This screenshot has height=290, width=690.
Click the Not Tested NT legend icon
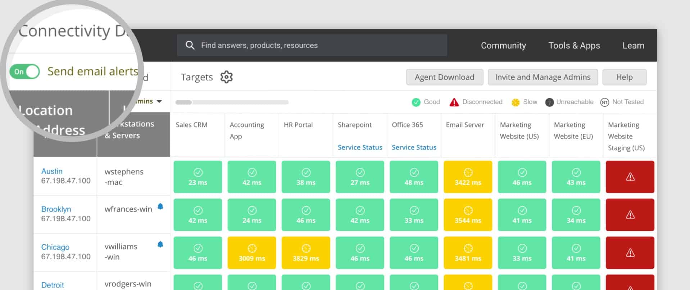604,102
